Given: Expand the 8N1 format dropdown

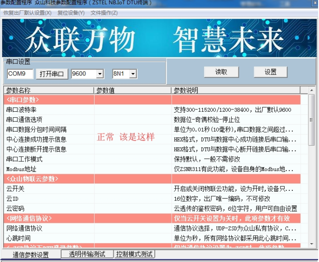Looking at the screenshot, I should (x=133, y=74).
